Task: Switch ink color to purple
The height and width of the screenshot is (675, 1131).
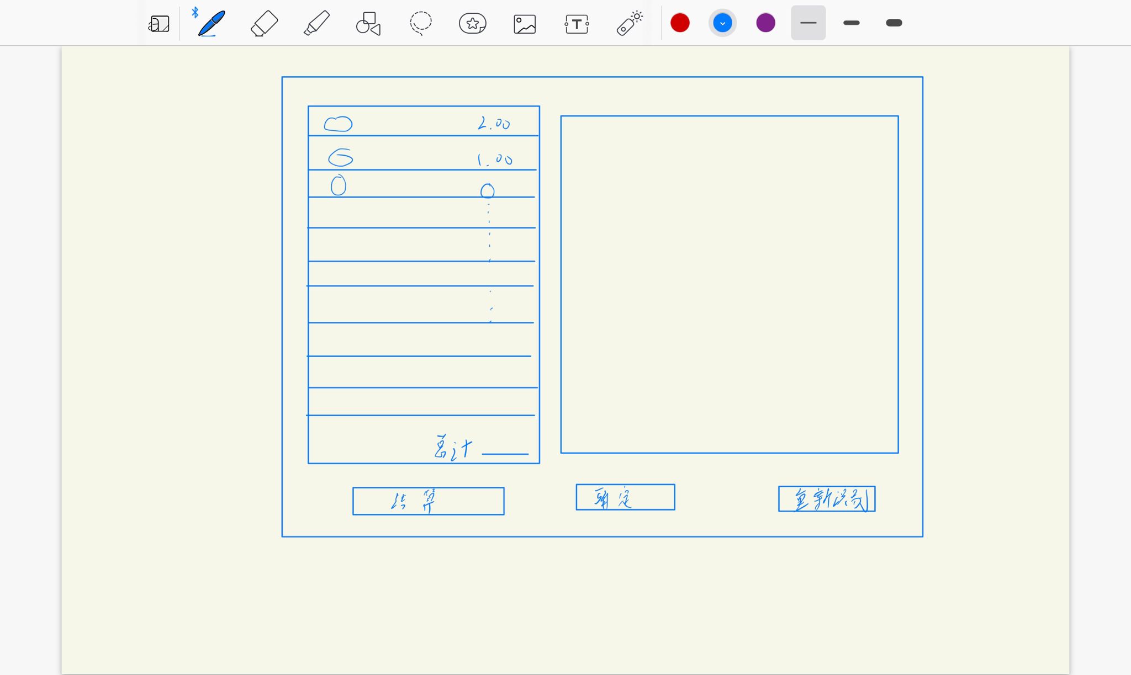Action: 765,23
